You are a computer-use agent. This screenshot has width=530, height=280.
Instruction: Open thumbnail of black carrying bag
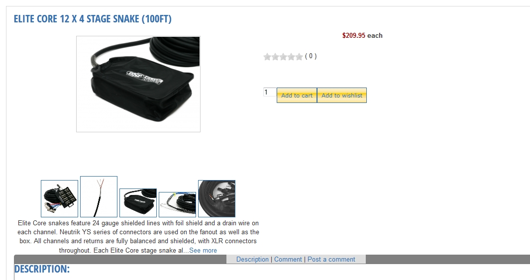pyautogui.click(x=138, y=202)
